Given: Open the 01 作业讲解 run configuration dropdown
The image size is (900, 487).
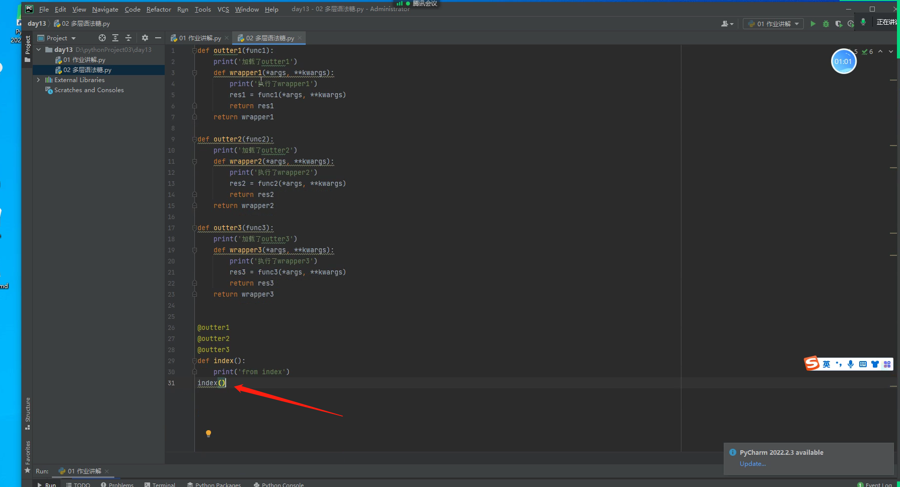Looking at the screenshot, I should click(773, 24).
